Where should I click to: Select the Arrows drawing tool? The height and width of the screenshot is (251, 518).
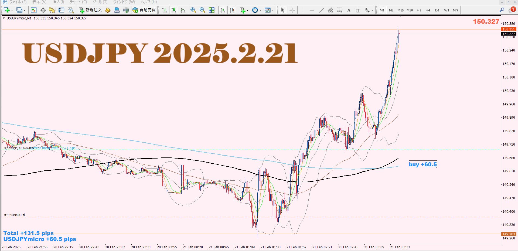(367, 10)
